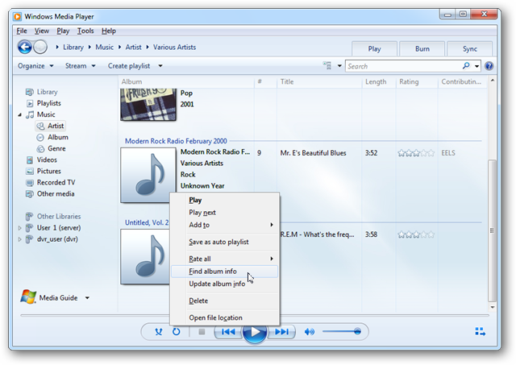Open the Play menu
The height and width of the screenshot is (365, 516).
(x=63, y=31)
